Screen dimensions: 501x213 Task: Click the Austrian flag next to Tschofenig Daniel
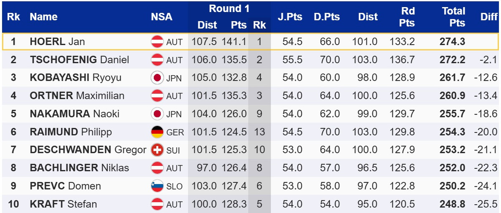(x=157, y=60)
